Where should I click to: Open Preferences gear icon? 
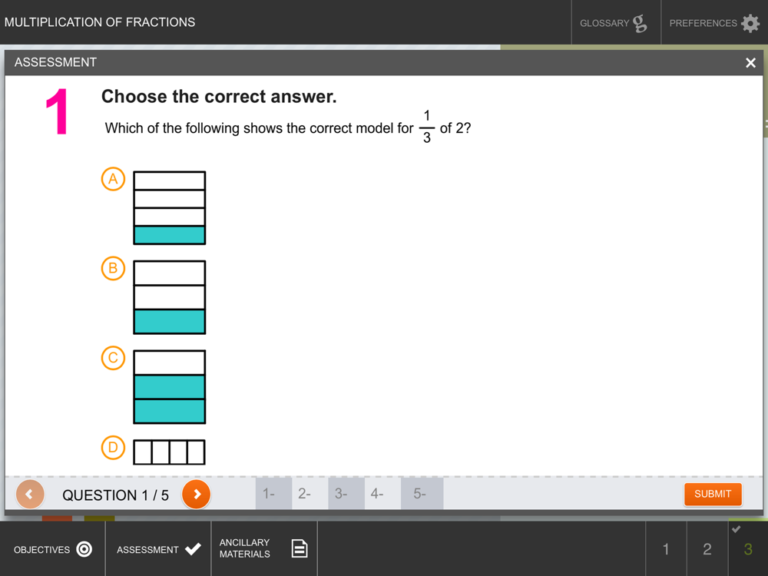[750, 23]
